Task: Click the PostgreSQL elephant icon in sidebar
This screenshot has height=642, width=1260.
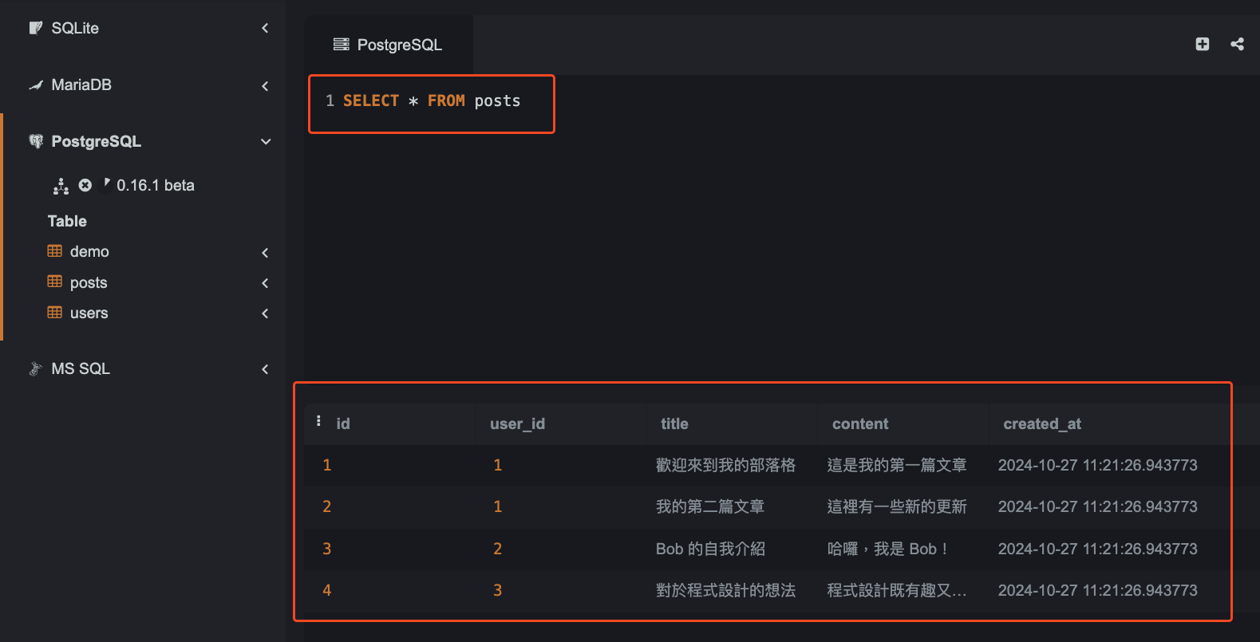Action: [x=36, y=141]
